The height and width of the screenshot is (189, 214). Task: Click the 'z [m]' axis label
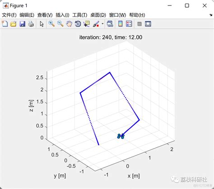[31, 106]
